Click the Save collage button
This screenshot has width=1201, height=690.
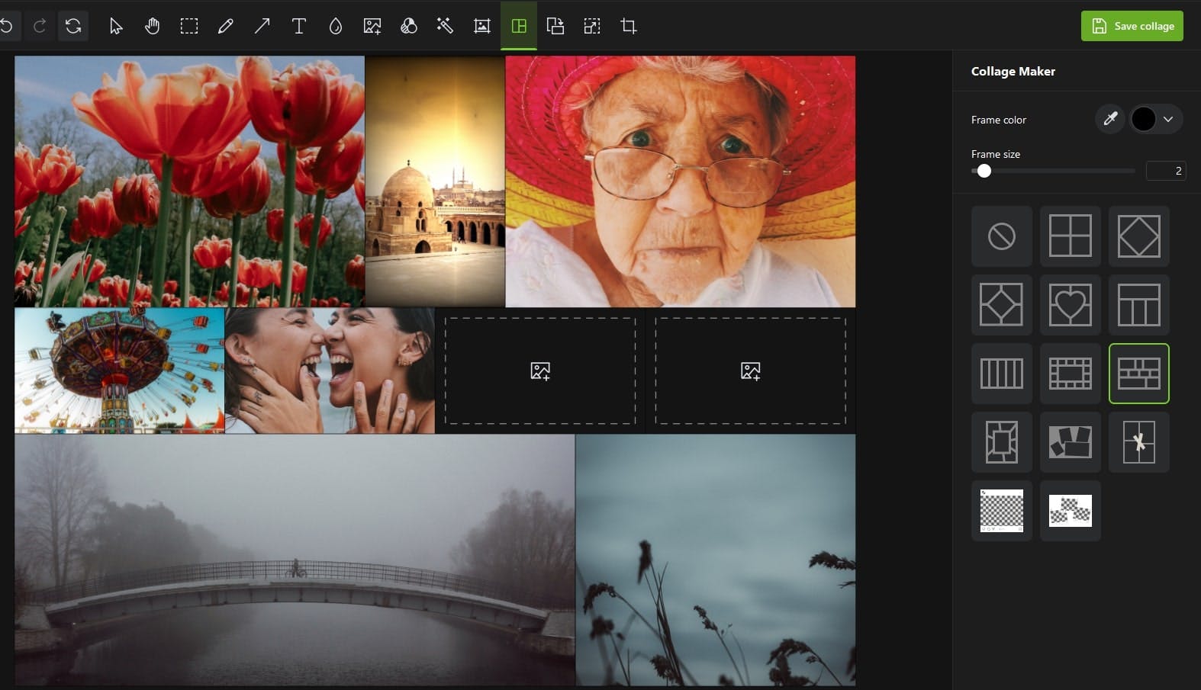click(x=1132, y=26)
